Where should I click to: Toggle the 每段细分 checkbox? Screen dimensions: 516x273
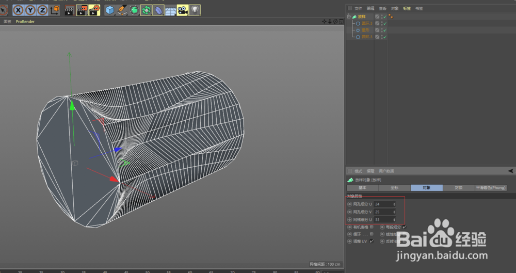[404, 227]
